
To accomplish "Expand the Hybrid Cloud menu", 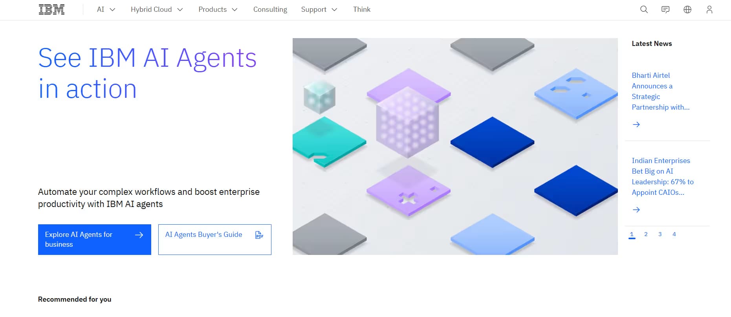I will pyautogui.click(x=157, y=9).
